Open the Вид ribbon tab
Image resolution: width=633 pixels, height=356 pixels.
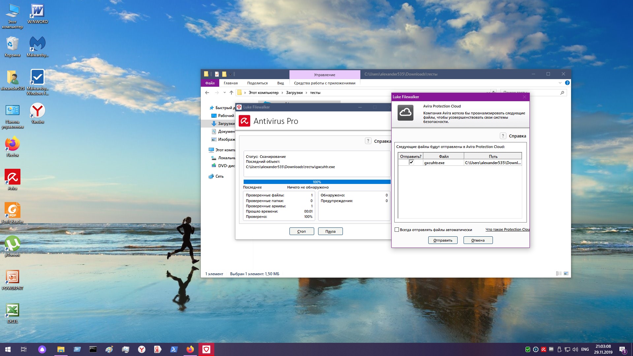(280, 83)
